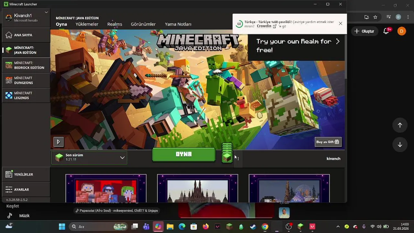Open Minecraft Legends from the sidebar
Image resolution: width=414 pixels, height=233 pixels.
click(26, 95)
